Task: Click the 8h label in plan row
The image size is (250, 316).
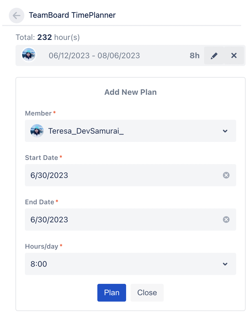Action: pyautogui.click(x=194, y=56)
